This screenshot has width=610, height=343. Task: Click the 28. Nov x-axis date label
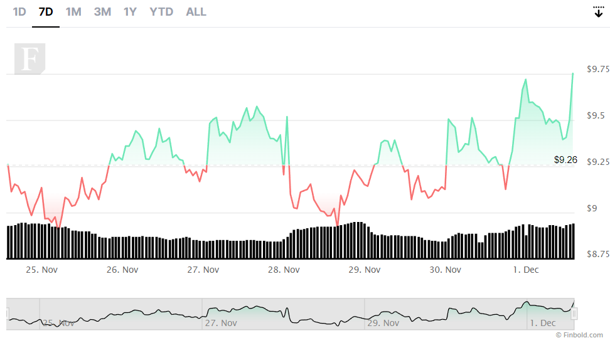[x=284, y=270]
